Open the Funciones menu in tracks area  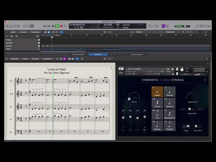click(x=23, y=32)
